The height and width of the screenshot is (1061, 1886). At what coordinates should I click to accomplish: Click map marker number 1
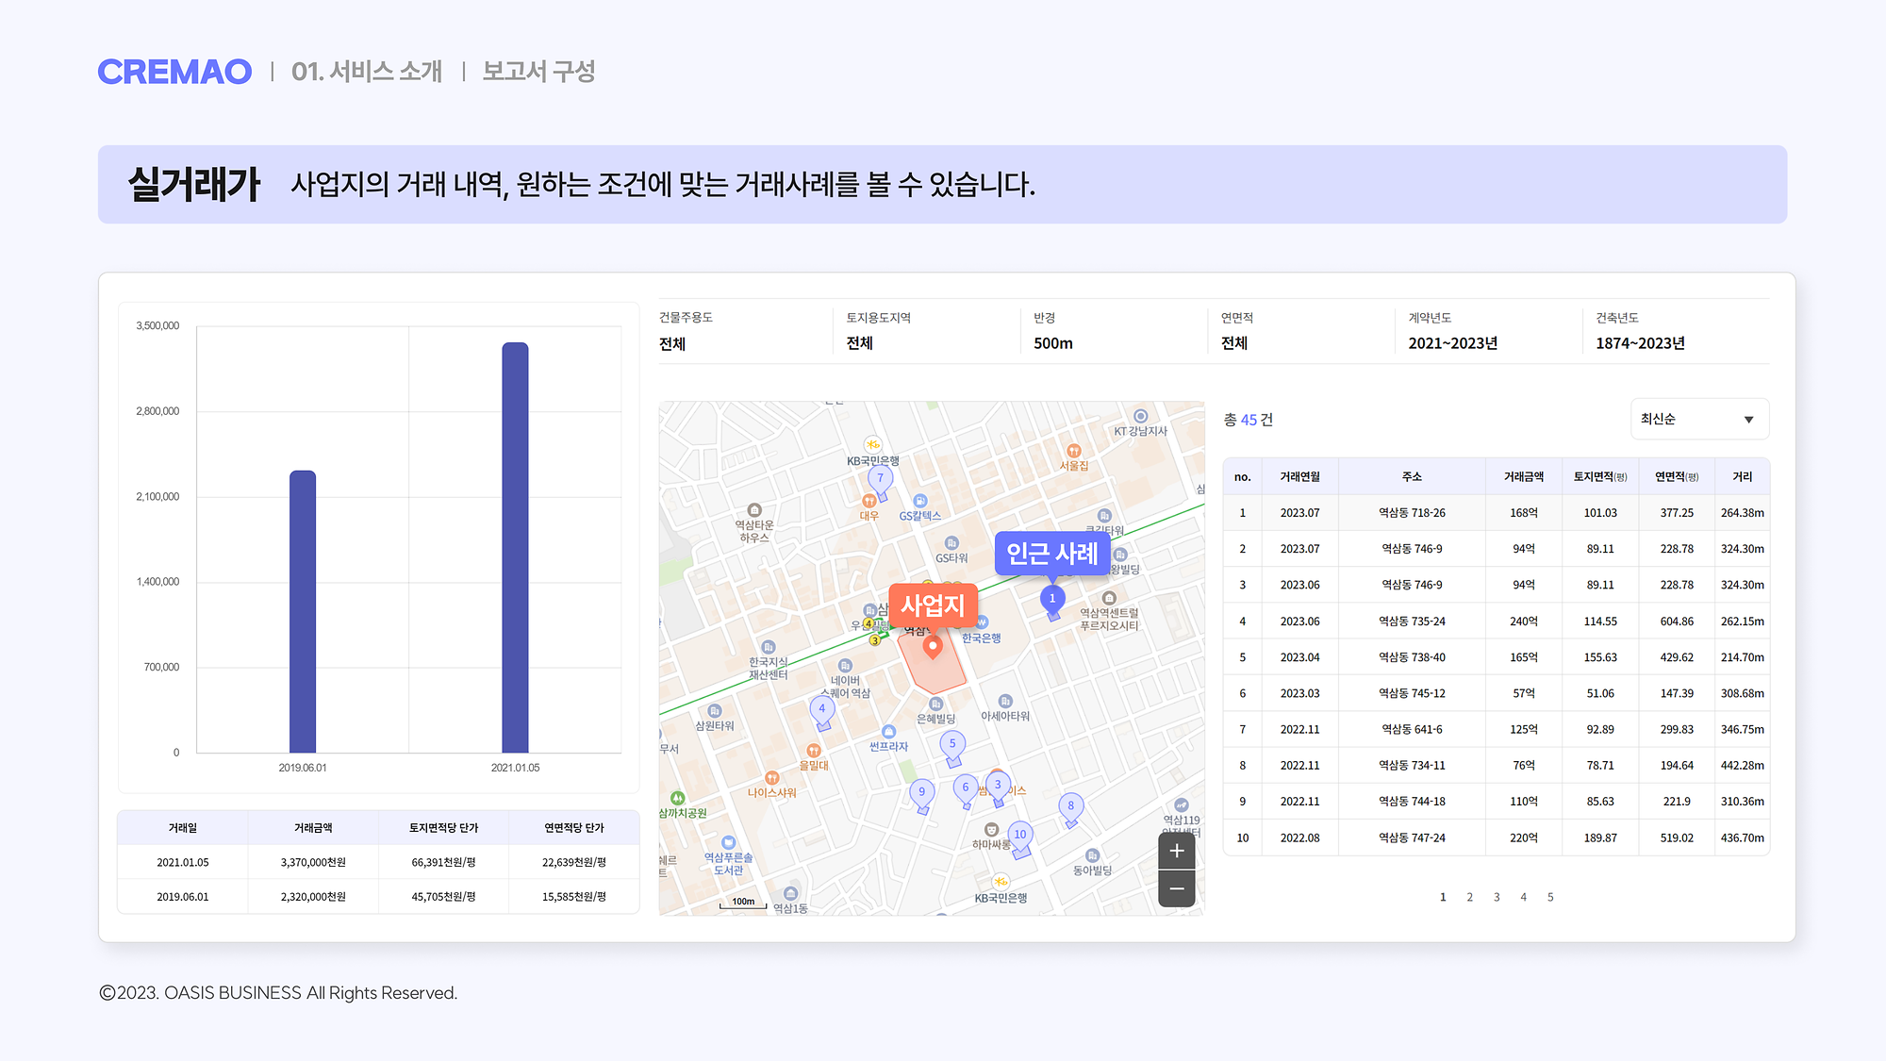click(1052, 599)
